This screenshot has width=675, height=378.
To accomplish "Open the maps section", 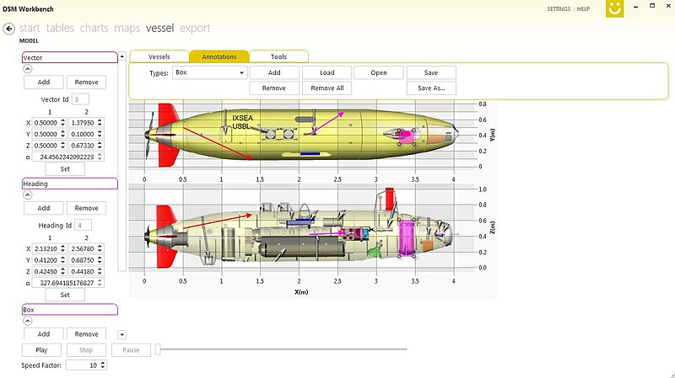I will (127, 28).
